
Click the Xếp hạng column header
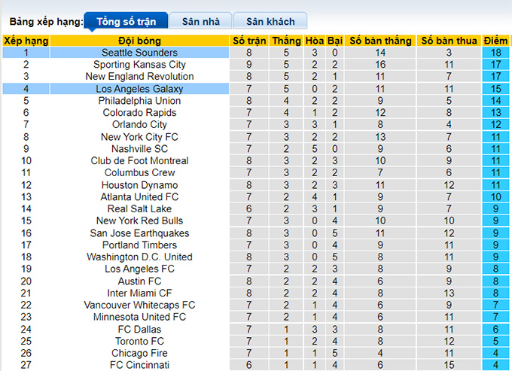(x=26, y=41)
